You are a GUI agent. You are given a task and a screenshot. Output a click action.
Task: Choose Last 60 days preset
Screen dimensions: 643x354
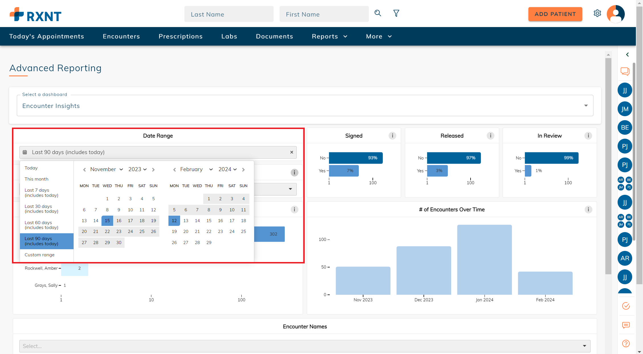[47, 225]
